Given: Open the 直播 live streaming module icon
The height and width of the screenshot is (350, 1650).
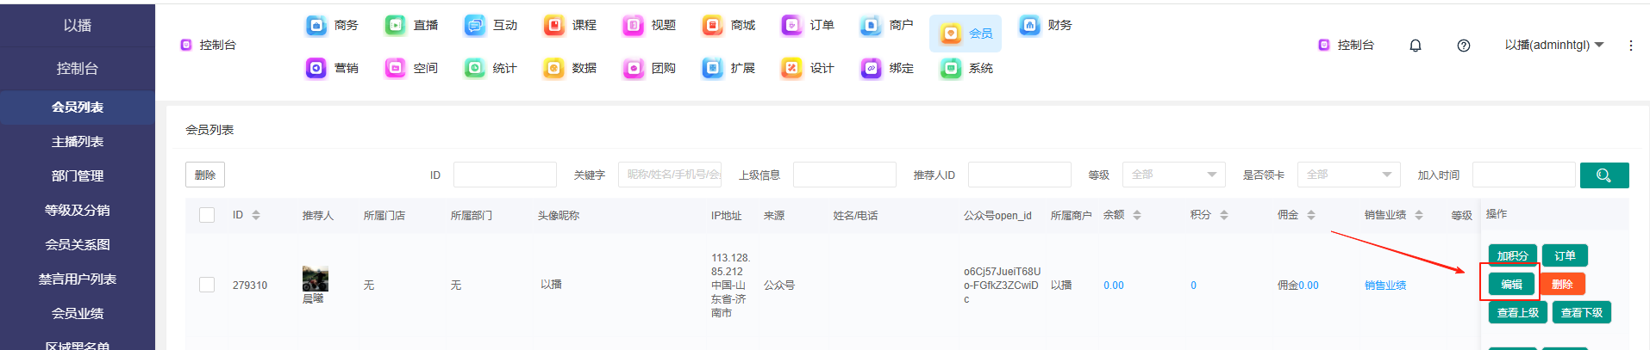Looking at the screenshot, I should pyautogui.click(x=395, y=25).
